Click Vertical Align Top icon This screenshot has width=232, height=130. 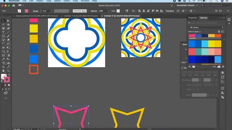pos(153,11)
